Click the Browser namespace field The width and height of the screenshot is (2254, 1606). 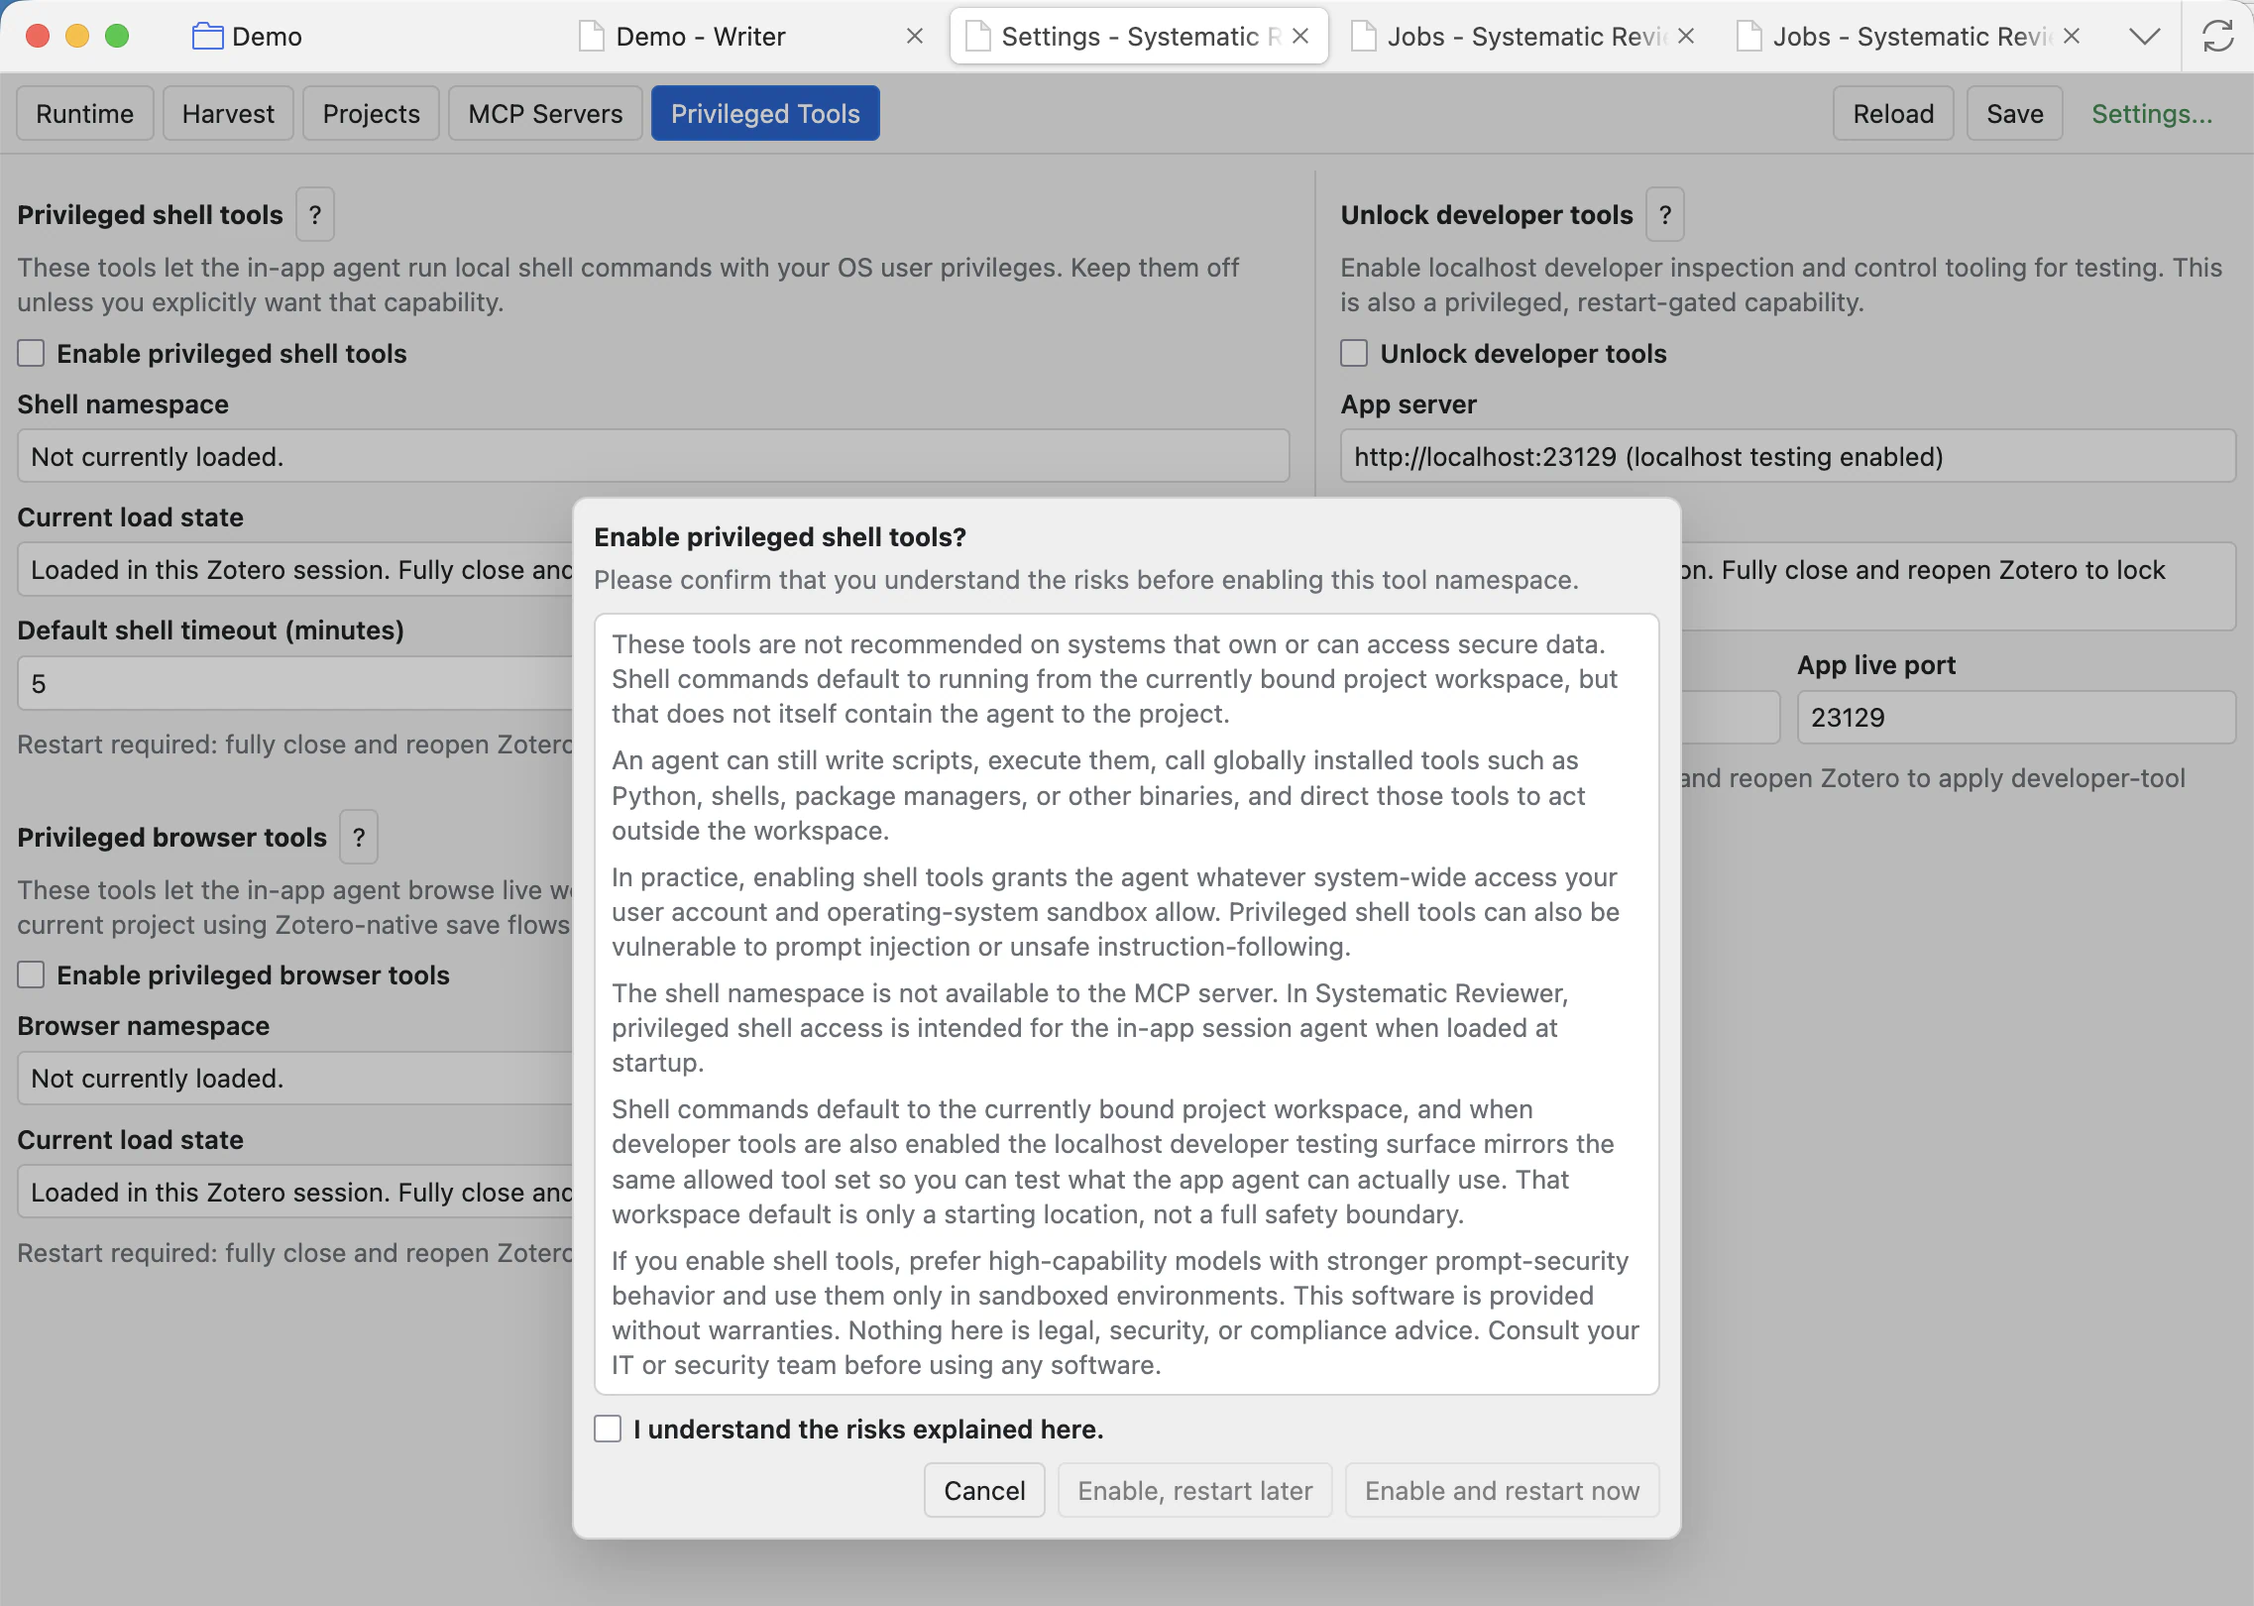295,1078
